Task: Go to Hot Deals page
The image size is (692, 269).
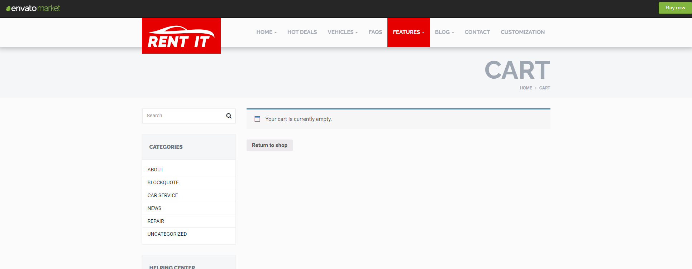Action: coord(302,32)
